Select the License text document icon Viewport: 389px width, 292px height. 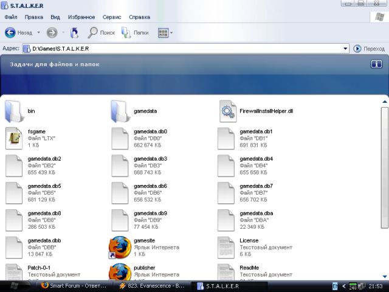[225, 248]
